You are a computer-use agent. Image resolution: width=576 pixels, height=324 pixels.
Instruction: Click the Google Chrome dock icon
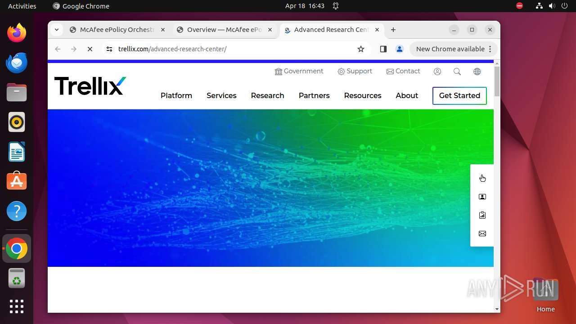pos(17,248)
